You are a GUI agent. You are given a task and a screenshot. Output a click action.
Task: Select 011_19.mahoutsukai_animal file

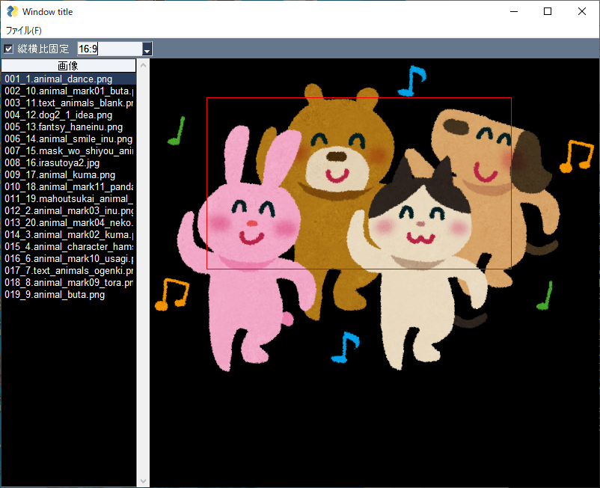pos(67,198)
